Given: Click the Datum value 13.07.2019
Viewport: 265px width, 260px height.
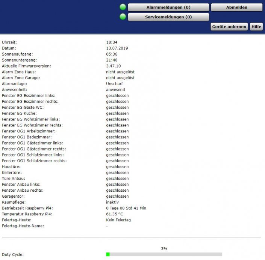Looking at the screenshot, I should pos(117,48).
